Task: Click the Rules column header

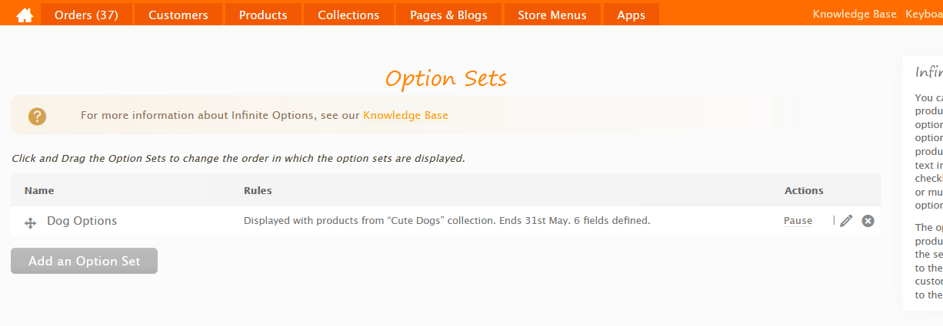Action: pyautogui.click(x=258, y=190)
